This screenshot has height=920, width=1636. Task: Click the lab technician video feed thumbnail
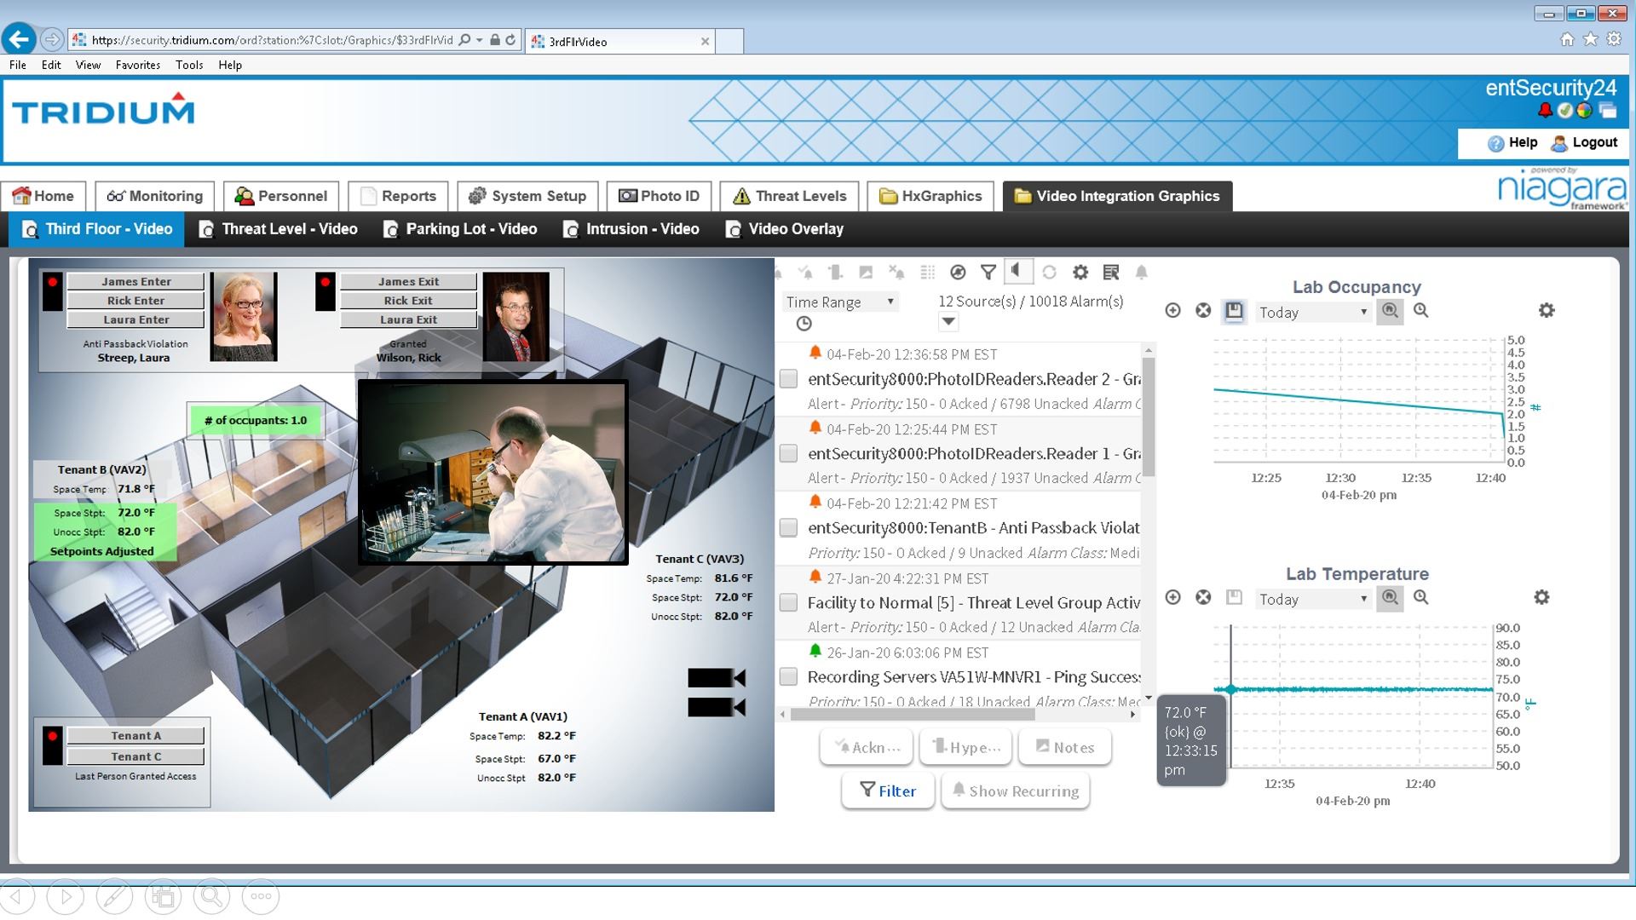(x=493, y=473)
